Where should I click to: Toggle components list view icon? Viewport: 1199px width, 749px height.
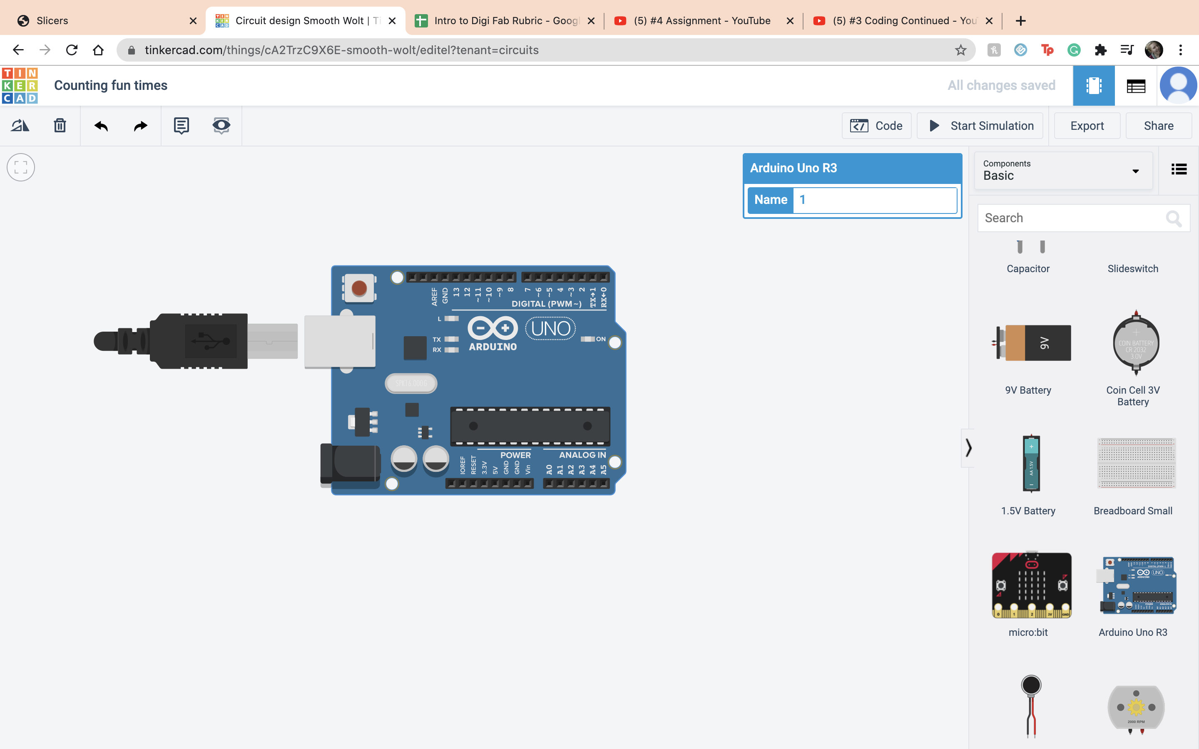(1179, 169)
